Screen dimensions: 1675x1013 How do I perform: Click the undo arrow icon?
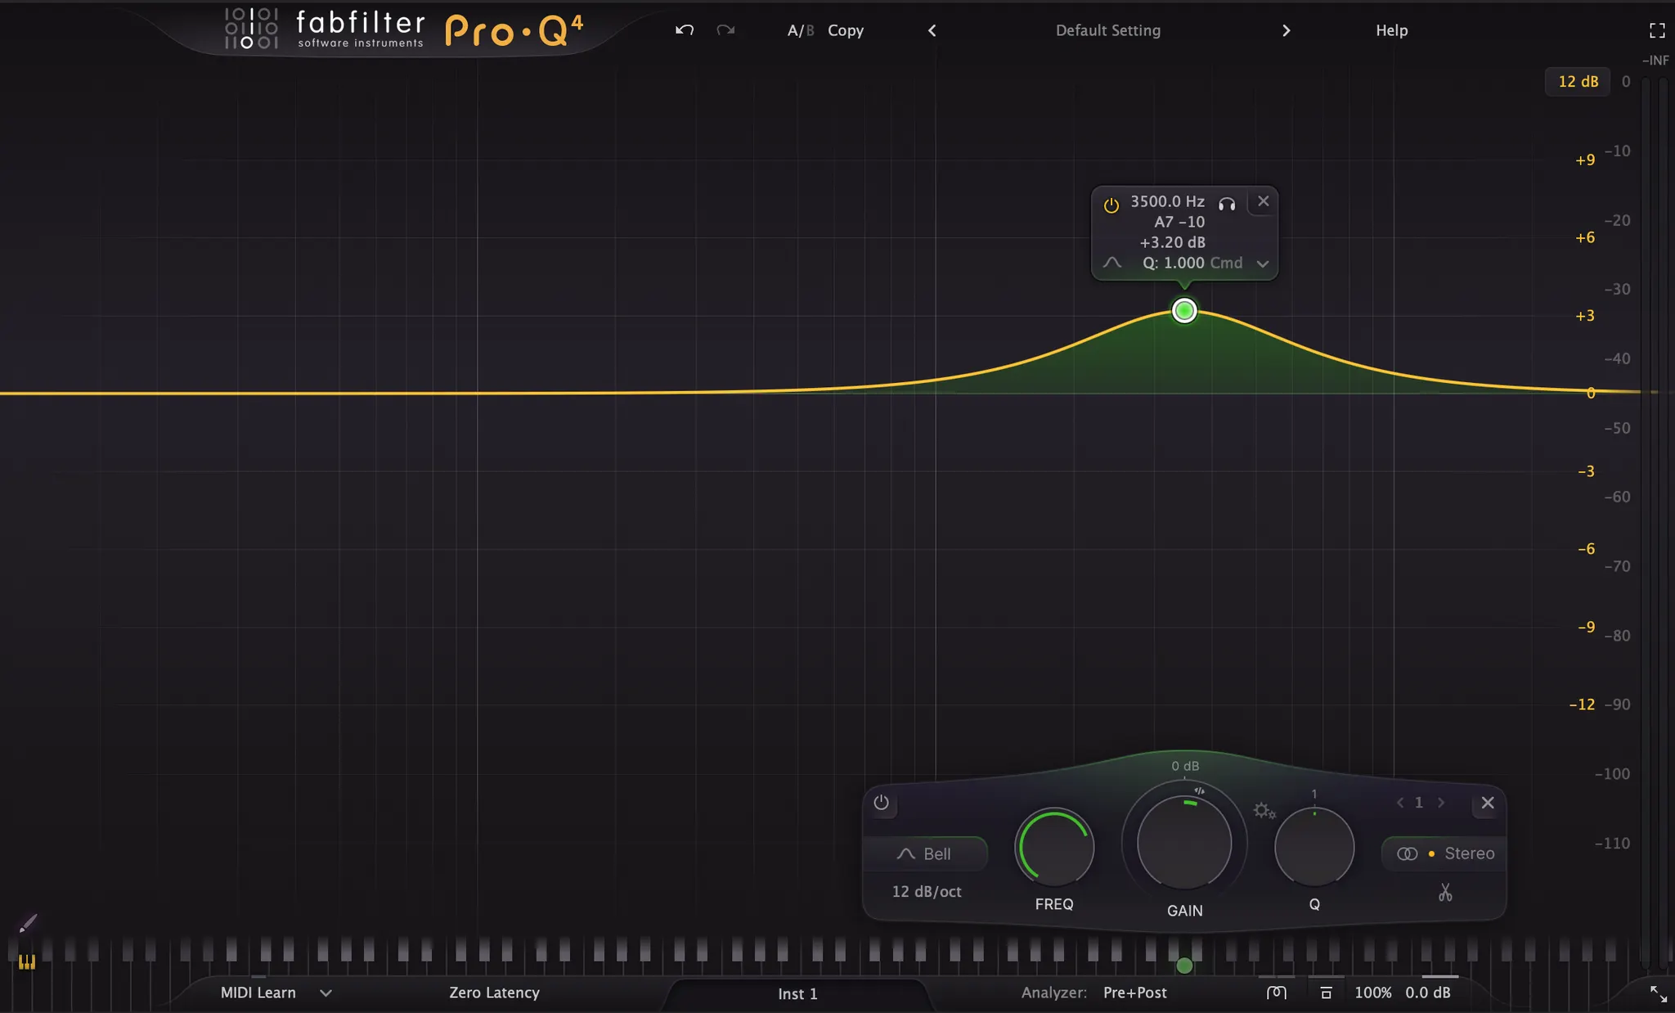685,30
